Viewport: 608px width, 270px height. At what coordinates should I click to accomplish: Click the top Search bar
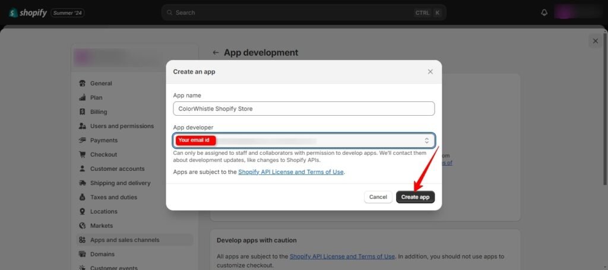tap(303, 13)
